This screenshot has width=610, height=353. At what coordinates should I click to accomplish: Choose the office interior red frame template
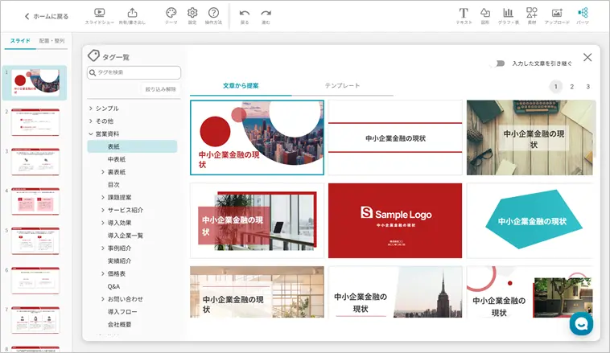tap(258, 220)
